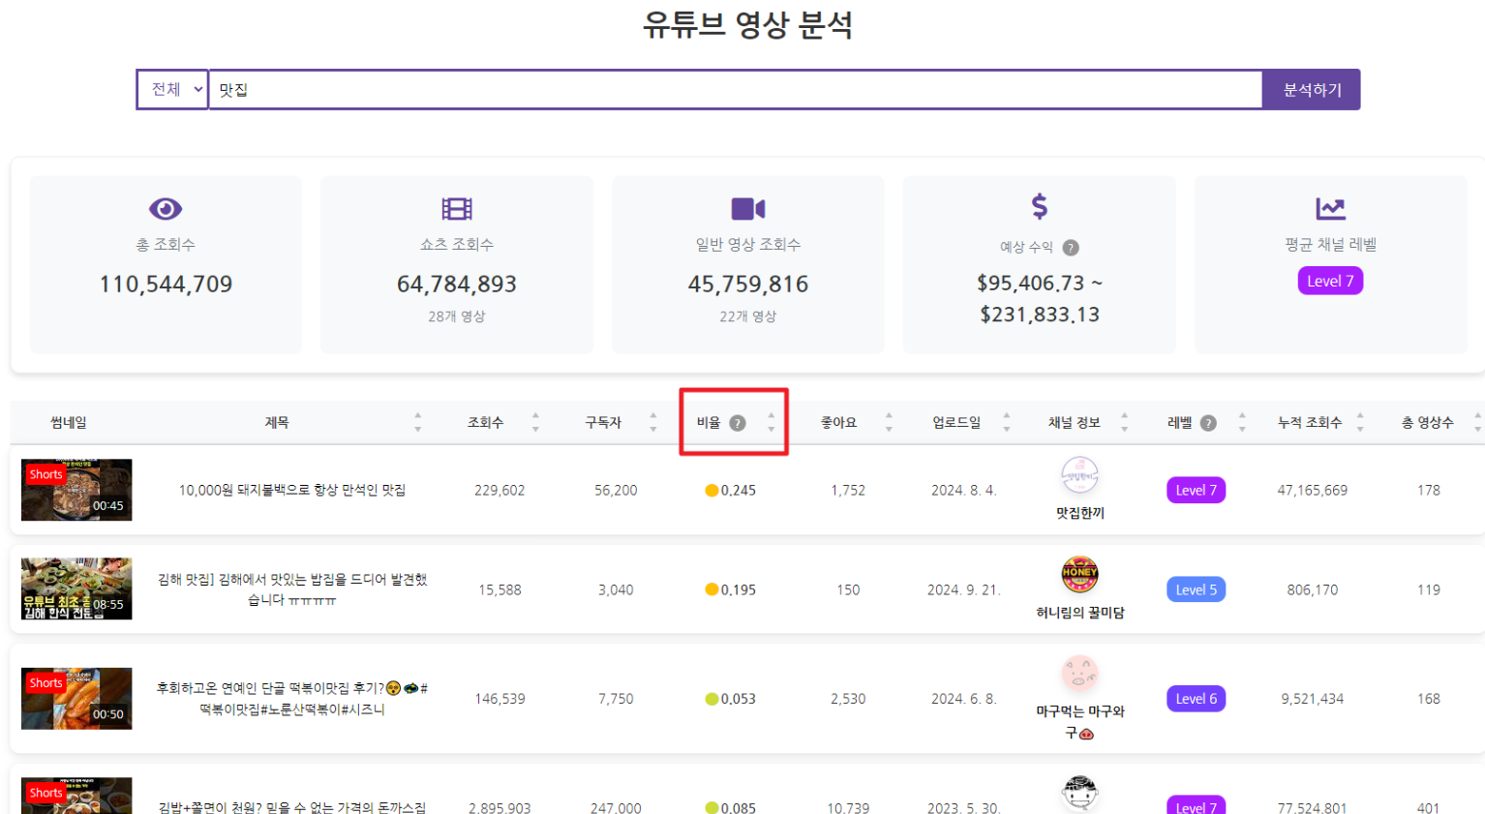
Task: Open the 맛집한끼 channel link
Action: tap(1079, 513)
